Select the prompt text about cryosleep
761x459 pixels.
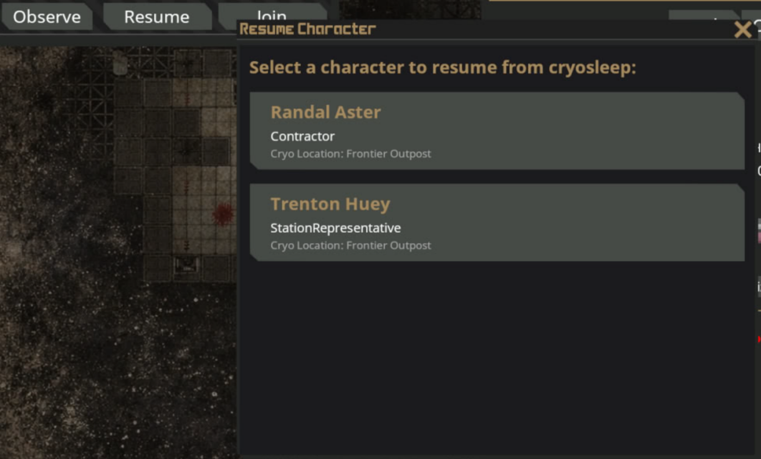(443, 67)
